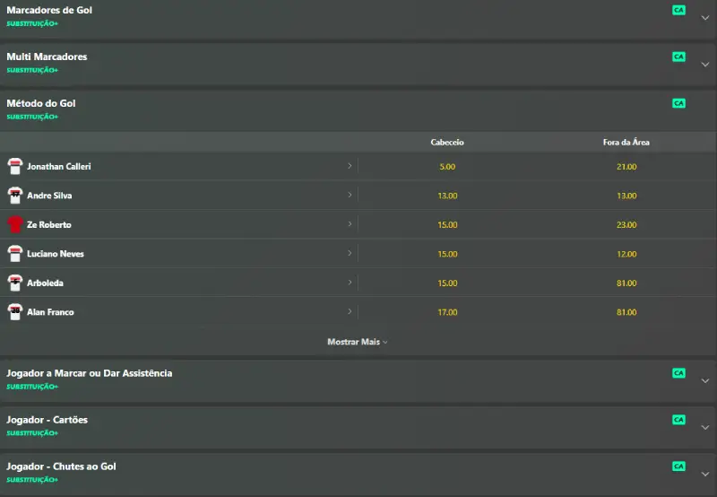This screenshot has width=717, height=497.
Task: Select Alan Franco Cabeceio odds 17.00
Action: [447, 312]
